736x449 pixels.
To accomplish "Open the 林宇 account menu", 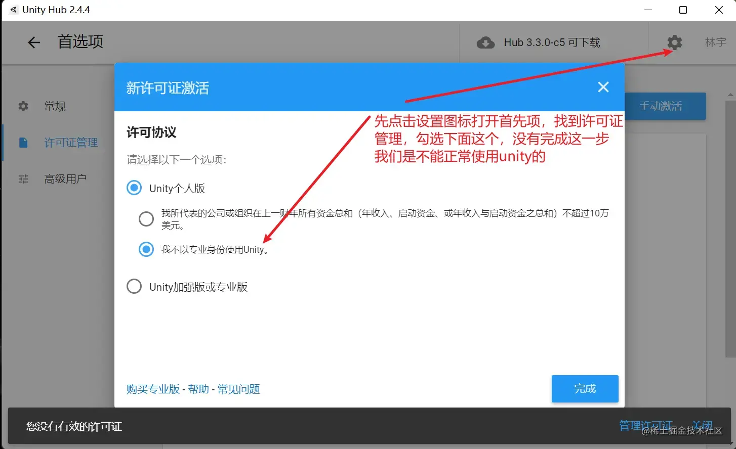I will point(716,42).
